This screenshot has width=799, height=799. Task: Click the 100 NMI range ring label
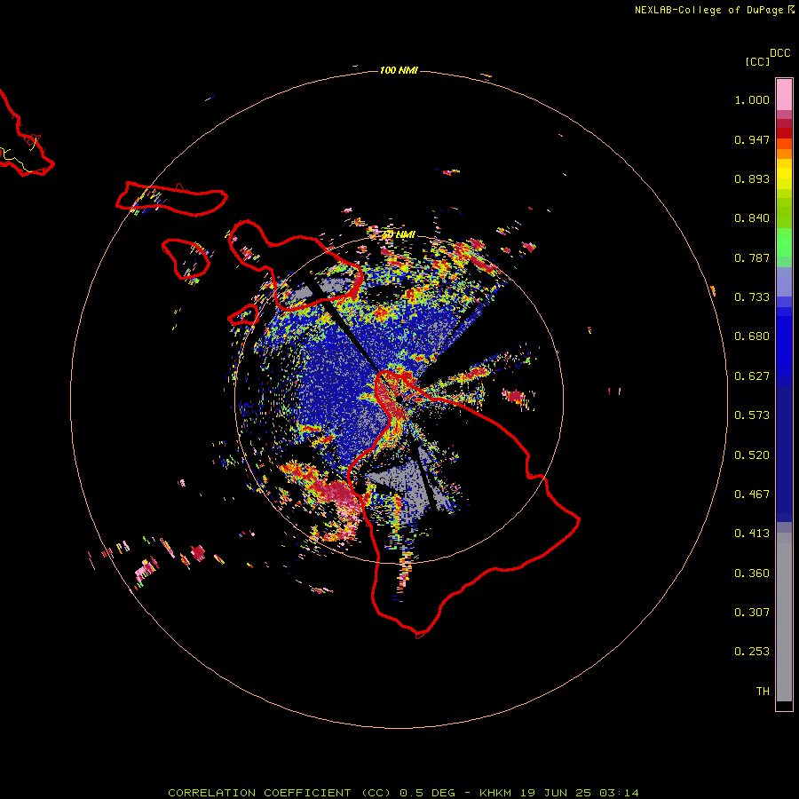coord(399,70)
